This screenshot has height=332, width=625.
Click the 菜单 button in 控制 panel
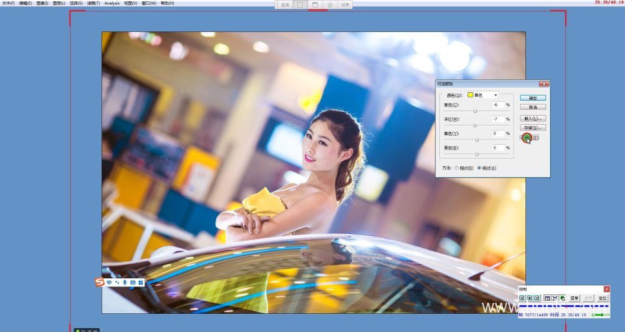point(574,298)
